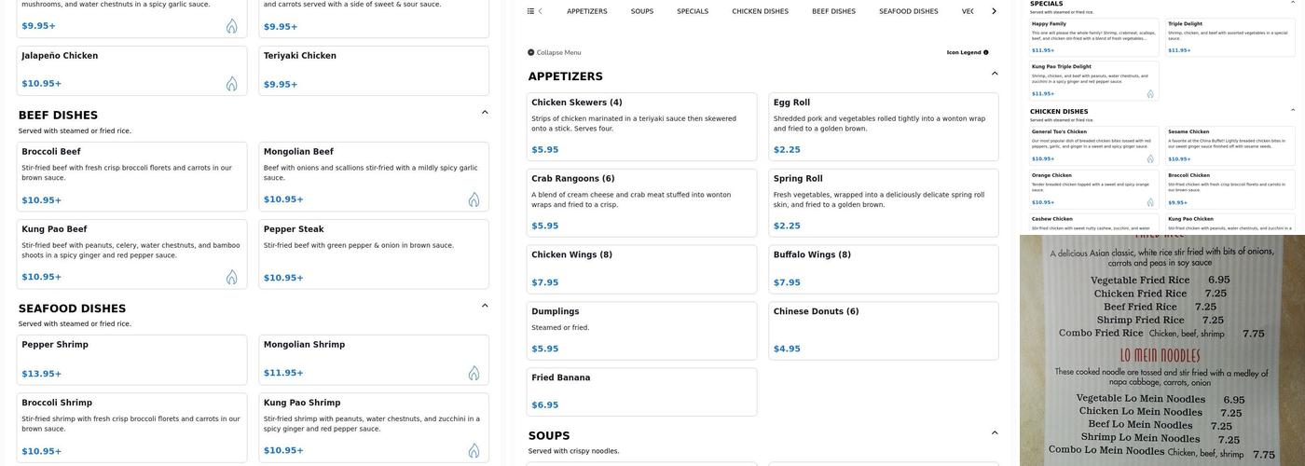Click the printed fried rice menu photo
The width and height of the screenshot is (1305, 466).
click(x=1161, y=350)
